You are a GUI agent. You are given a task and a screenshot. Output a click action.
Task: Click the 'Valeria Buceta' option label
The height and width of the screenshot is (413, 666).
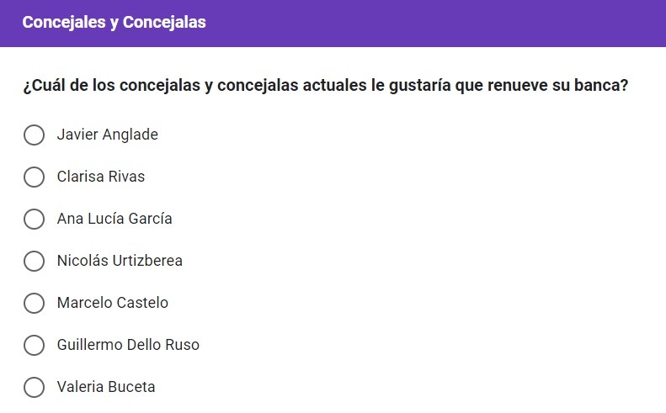coord(106,387)
